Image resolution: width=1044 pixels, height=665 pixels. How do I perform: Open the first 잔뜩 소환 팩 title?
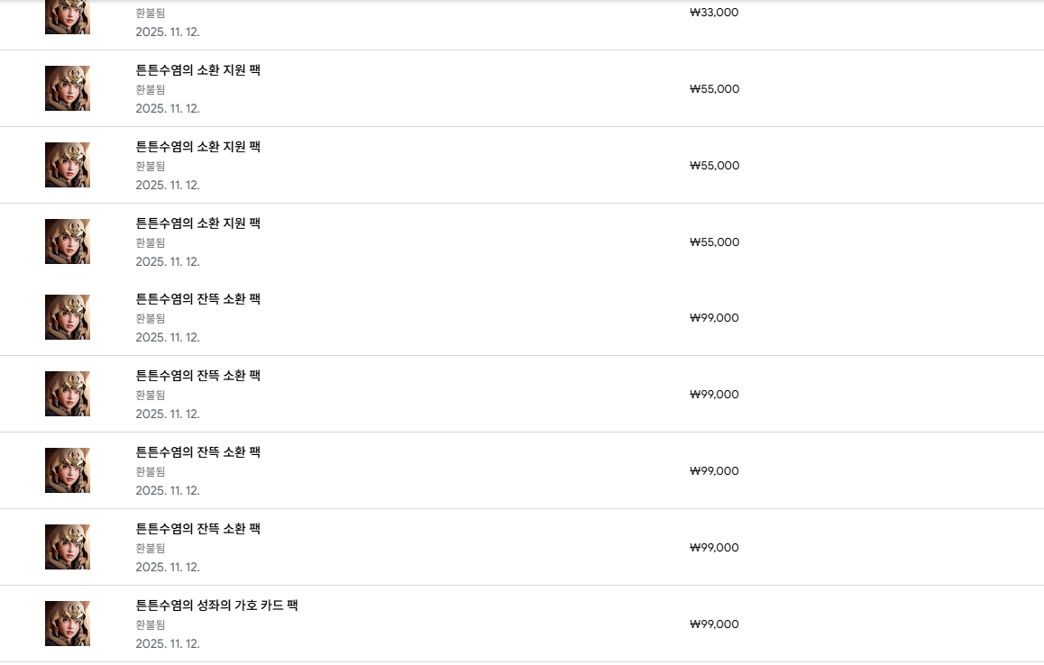pyautogui.click(x=197, y=299)
